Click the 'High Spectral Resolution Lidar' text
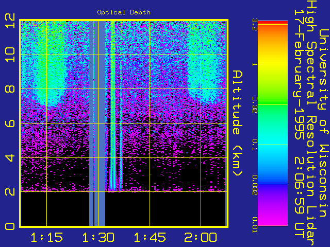The width and height of the screenshot is (330, 247). pyautogui.click(x=311, y=123)
